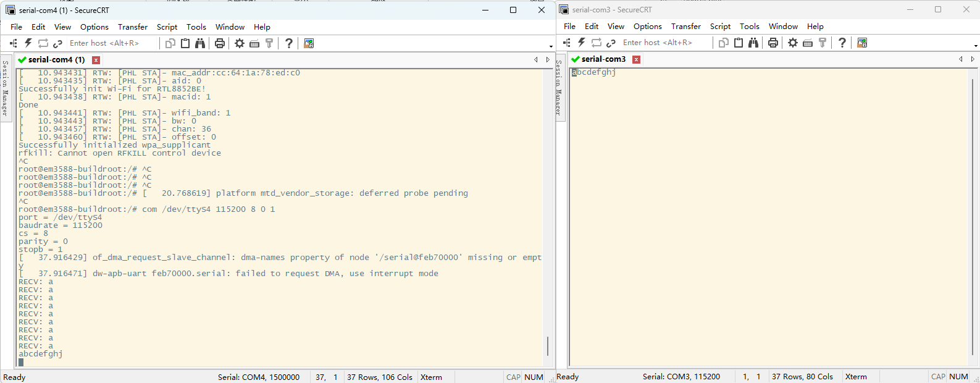Click Reconnect icon in COM4 window toolbar

pos(43,43)
